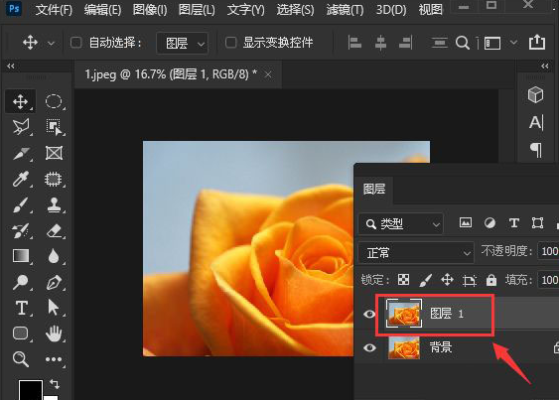The image size is (559, 400).
Task: Open the workspace switcher icon
Action: point(492,43)
